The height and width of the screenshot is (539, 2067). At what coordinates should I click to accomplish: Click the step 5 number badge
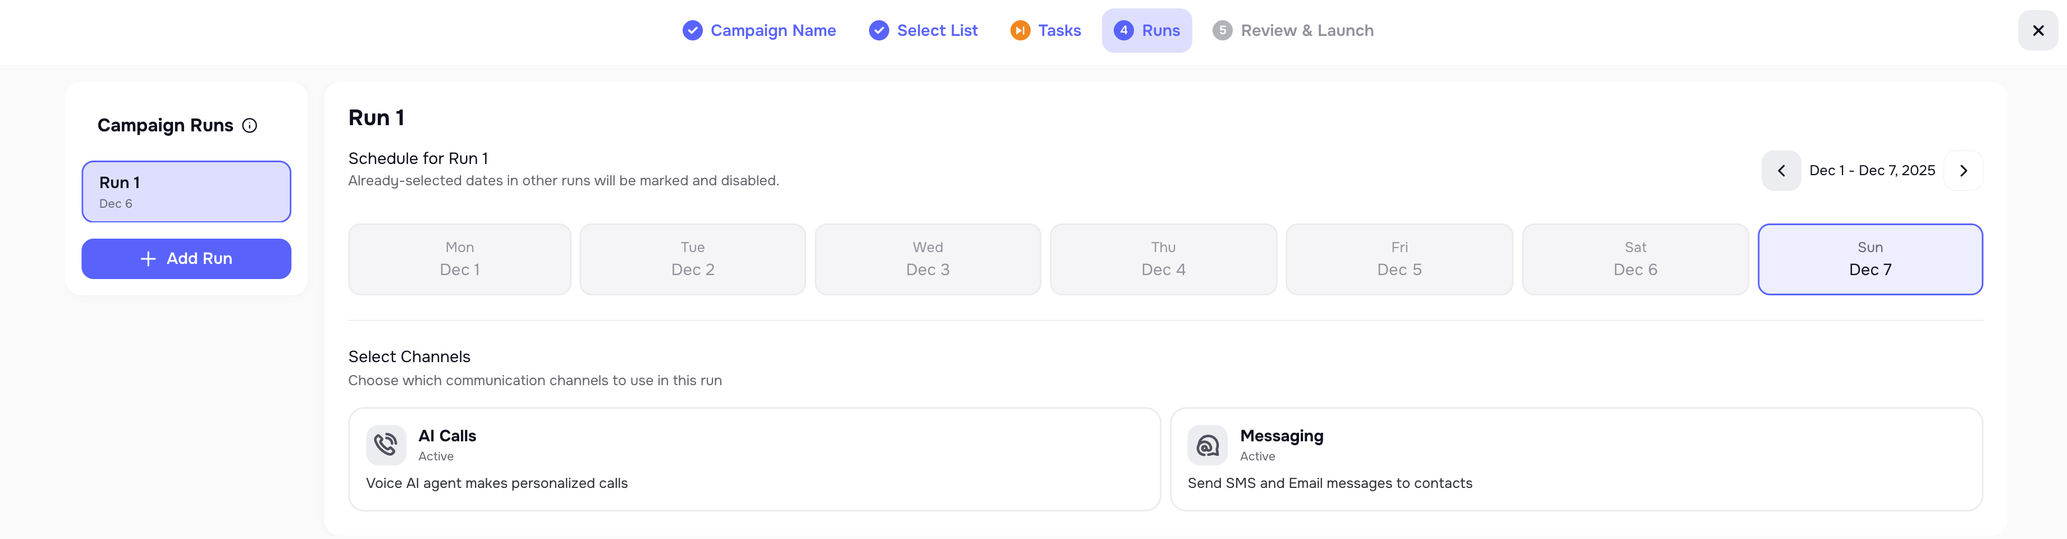pyautogui.click(x=1222, y=30)
